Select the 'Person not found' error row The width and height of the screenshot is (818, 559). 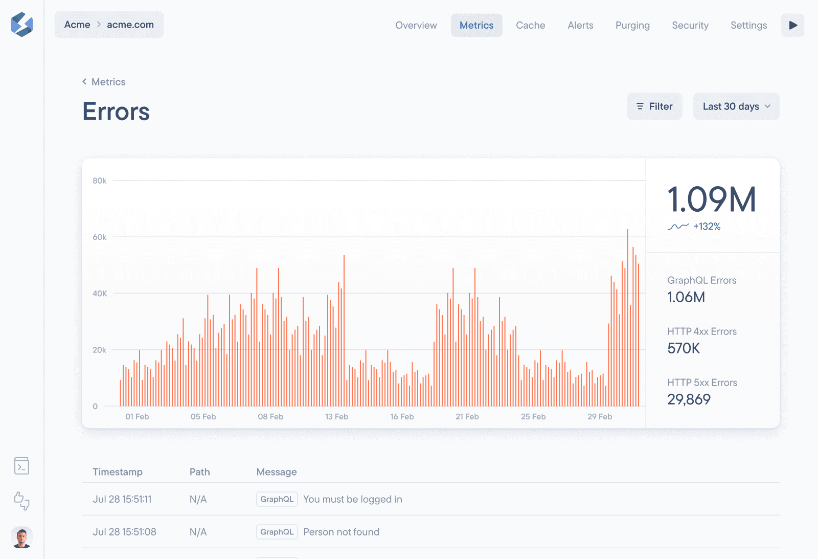coord(341,532)
